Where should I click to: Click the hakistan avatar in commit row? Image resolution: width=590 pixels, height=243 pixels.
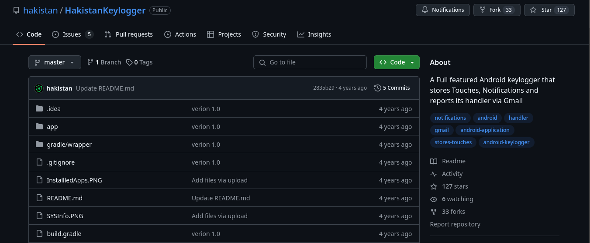[x=39, y=88]
